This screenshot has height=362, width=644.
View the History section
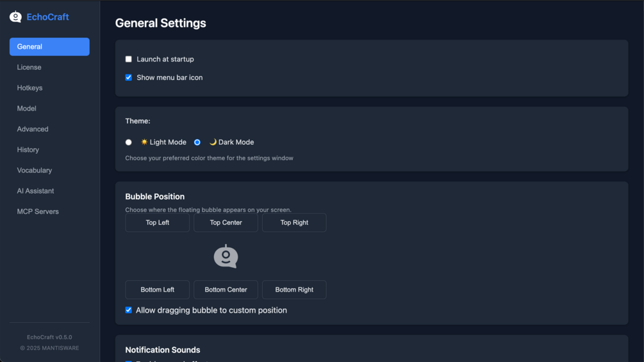(28, 149)
